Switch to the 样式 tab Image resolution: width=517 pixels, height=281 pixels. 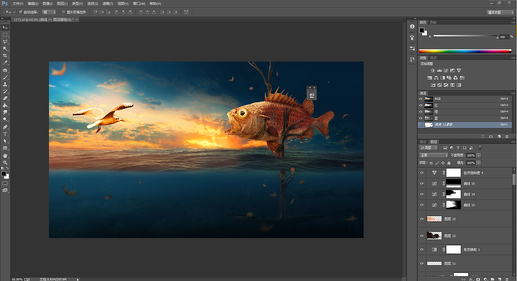433,58
